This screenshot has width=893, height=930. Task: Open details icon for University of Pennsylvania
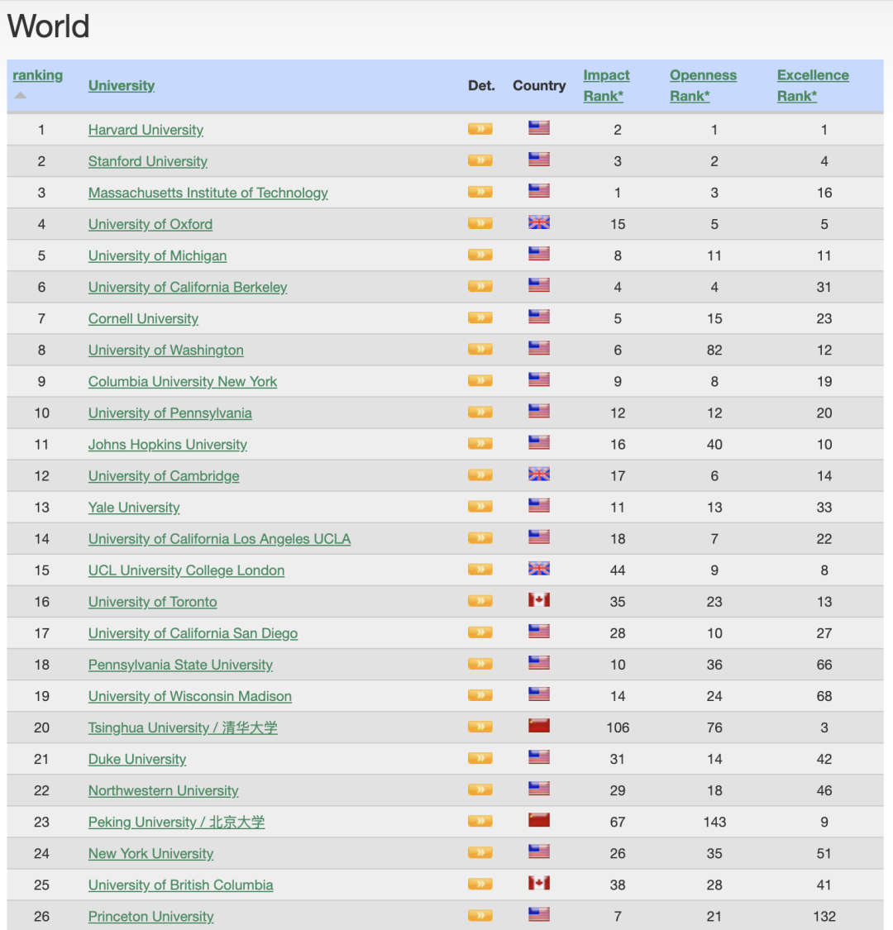click(480, 412)
